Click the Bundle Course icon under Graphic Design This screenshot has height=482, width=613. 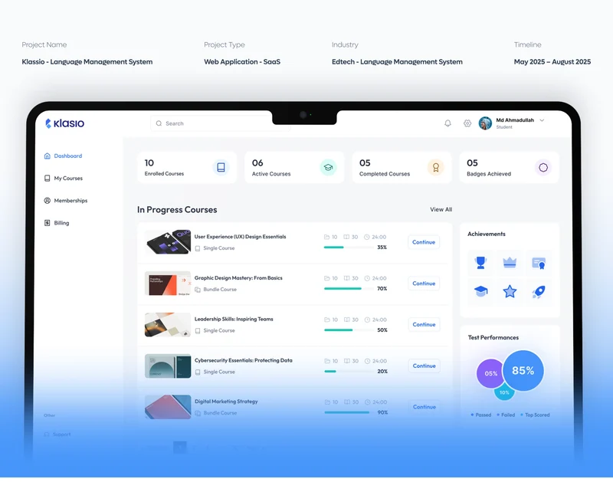tap(198, 290)
